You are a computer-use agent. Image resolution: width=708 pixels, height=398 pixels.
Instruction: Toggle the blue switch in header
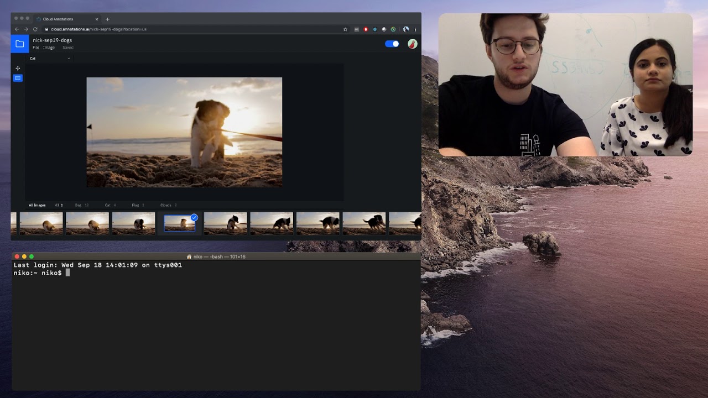click(x=392, y=44)
